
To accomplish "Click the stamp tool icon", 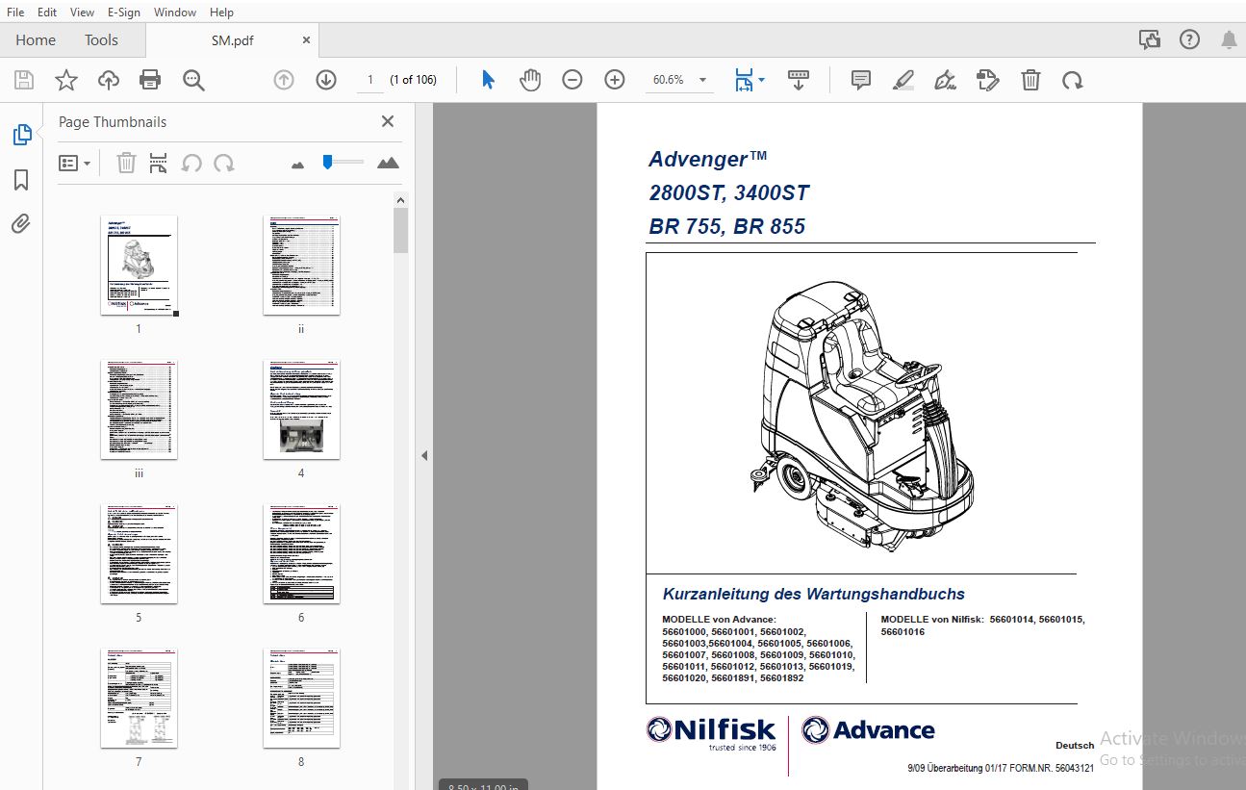I will point(988,80).
